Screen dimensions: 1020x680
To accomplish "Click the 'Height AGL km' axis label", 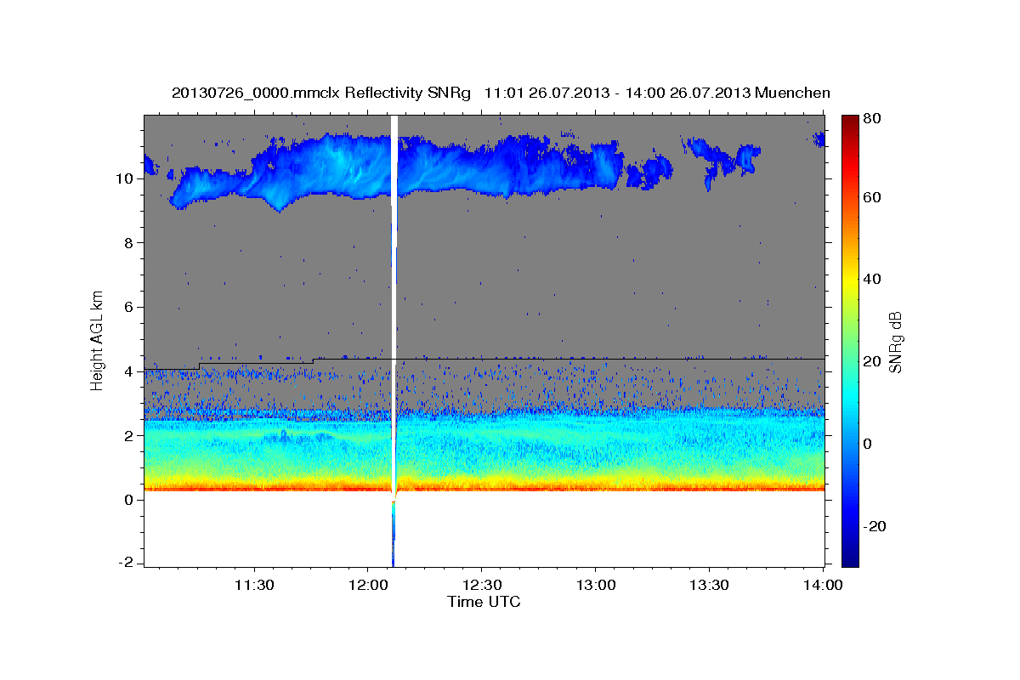I will point(98,340).
